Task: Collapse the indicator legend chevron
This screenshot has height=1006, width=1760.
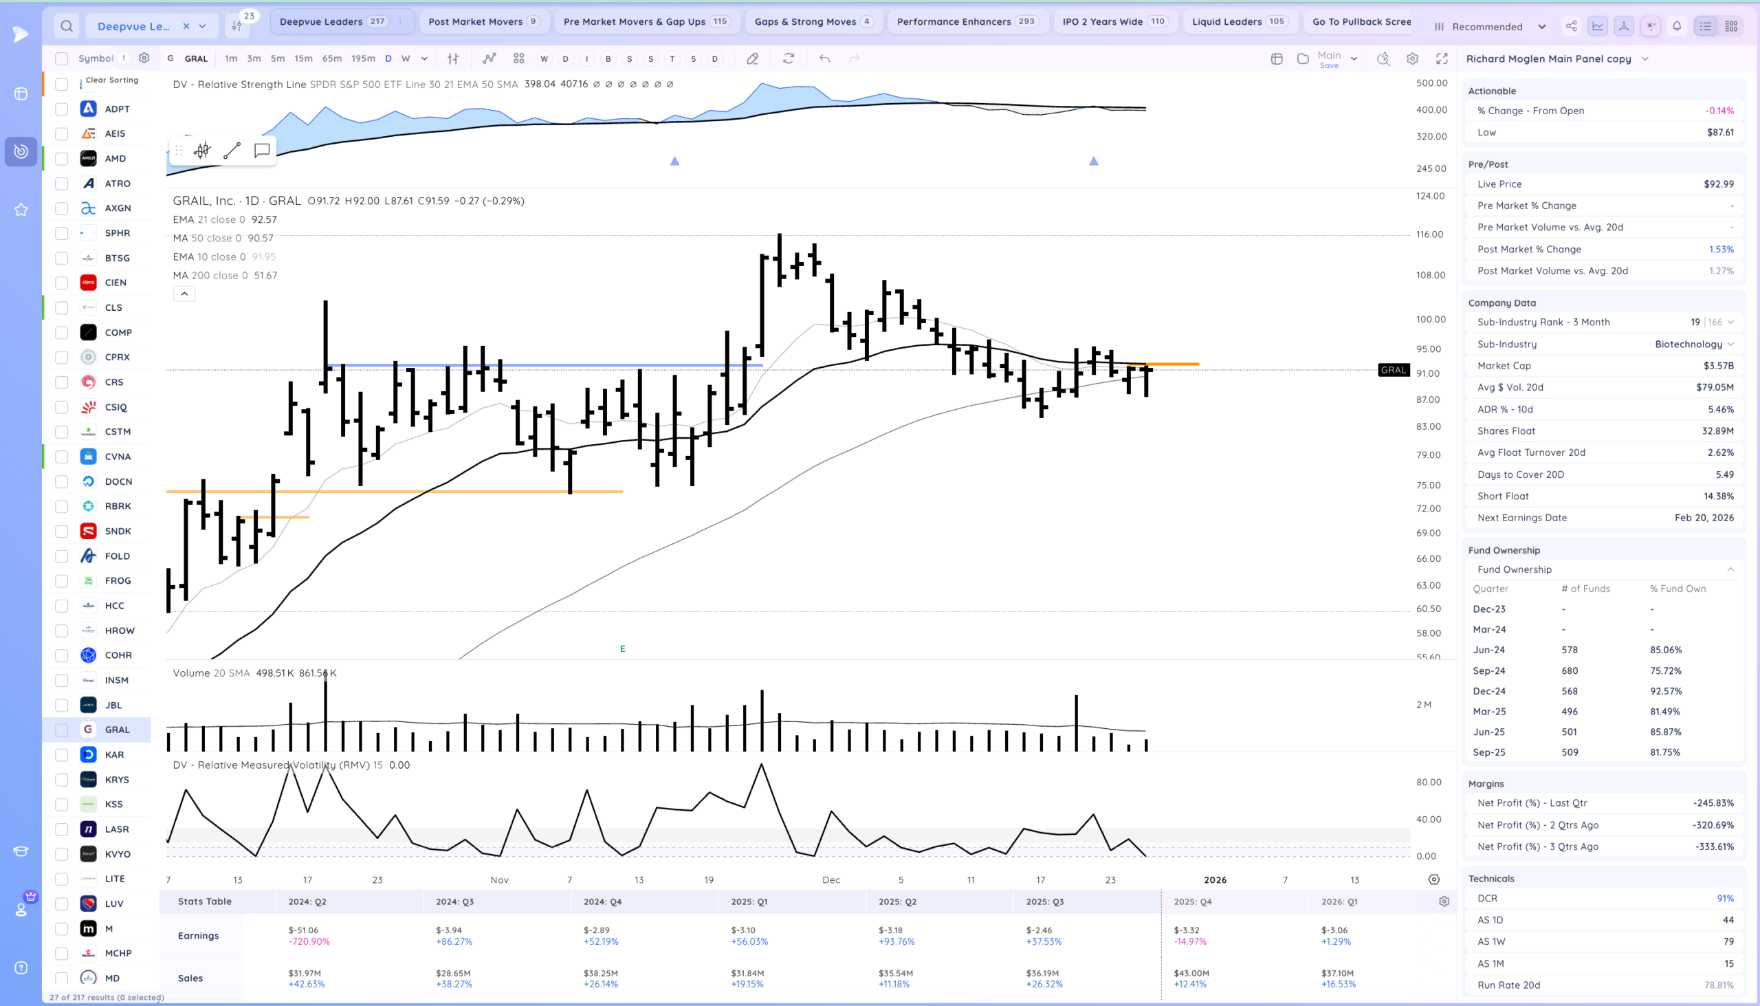Action: [x=184, y=294]
